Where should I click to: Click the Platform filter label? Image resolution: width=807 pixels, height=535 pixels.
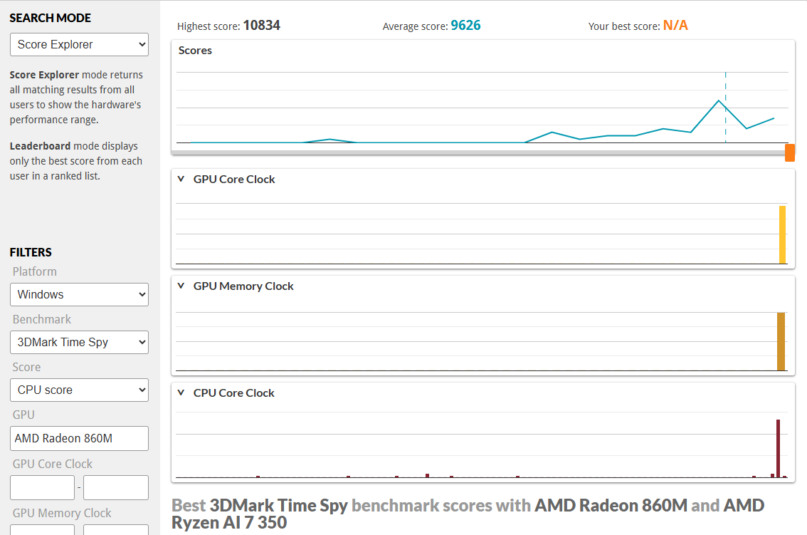click(x=34, y=271)
